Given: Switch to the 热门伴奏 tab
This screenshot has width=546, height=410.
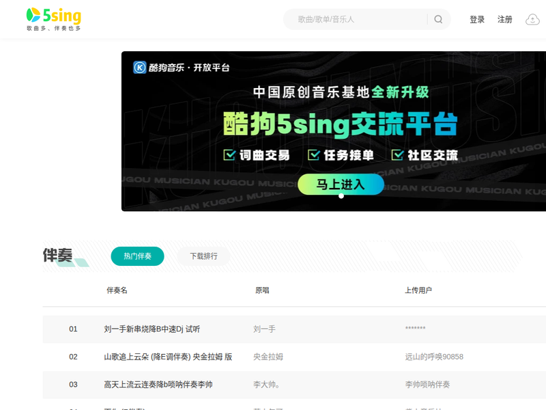Looking at the screenshot, I should [138, 256].
